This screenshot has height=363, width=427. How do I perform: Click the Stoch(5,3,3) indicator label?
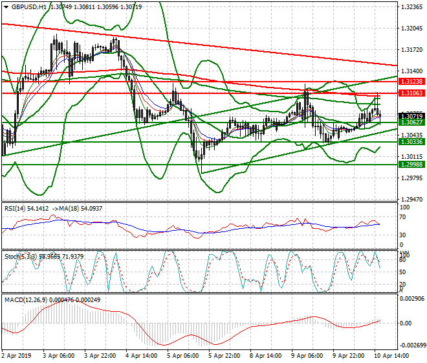point(21,257)
